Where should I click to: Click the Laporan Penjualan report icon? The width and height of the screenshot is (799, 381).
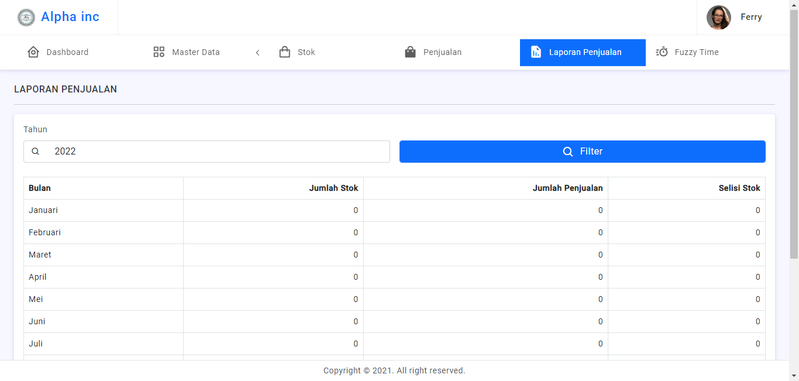pos(536,52)
